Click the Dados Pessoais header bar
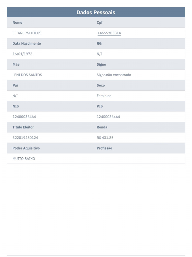 pos(96,12)
